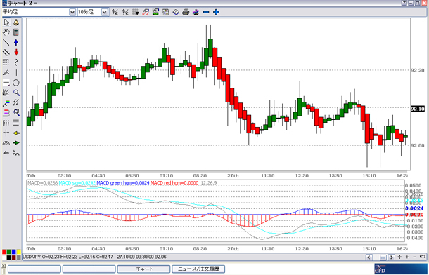Open the grid dropdown toolbar icon

tap(136, 12)
